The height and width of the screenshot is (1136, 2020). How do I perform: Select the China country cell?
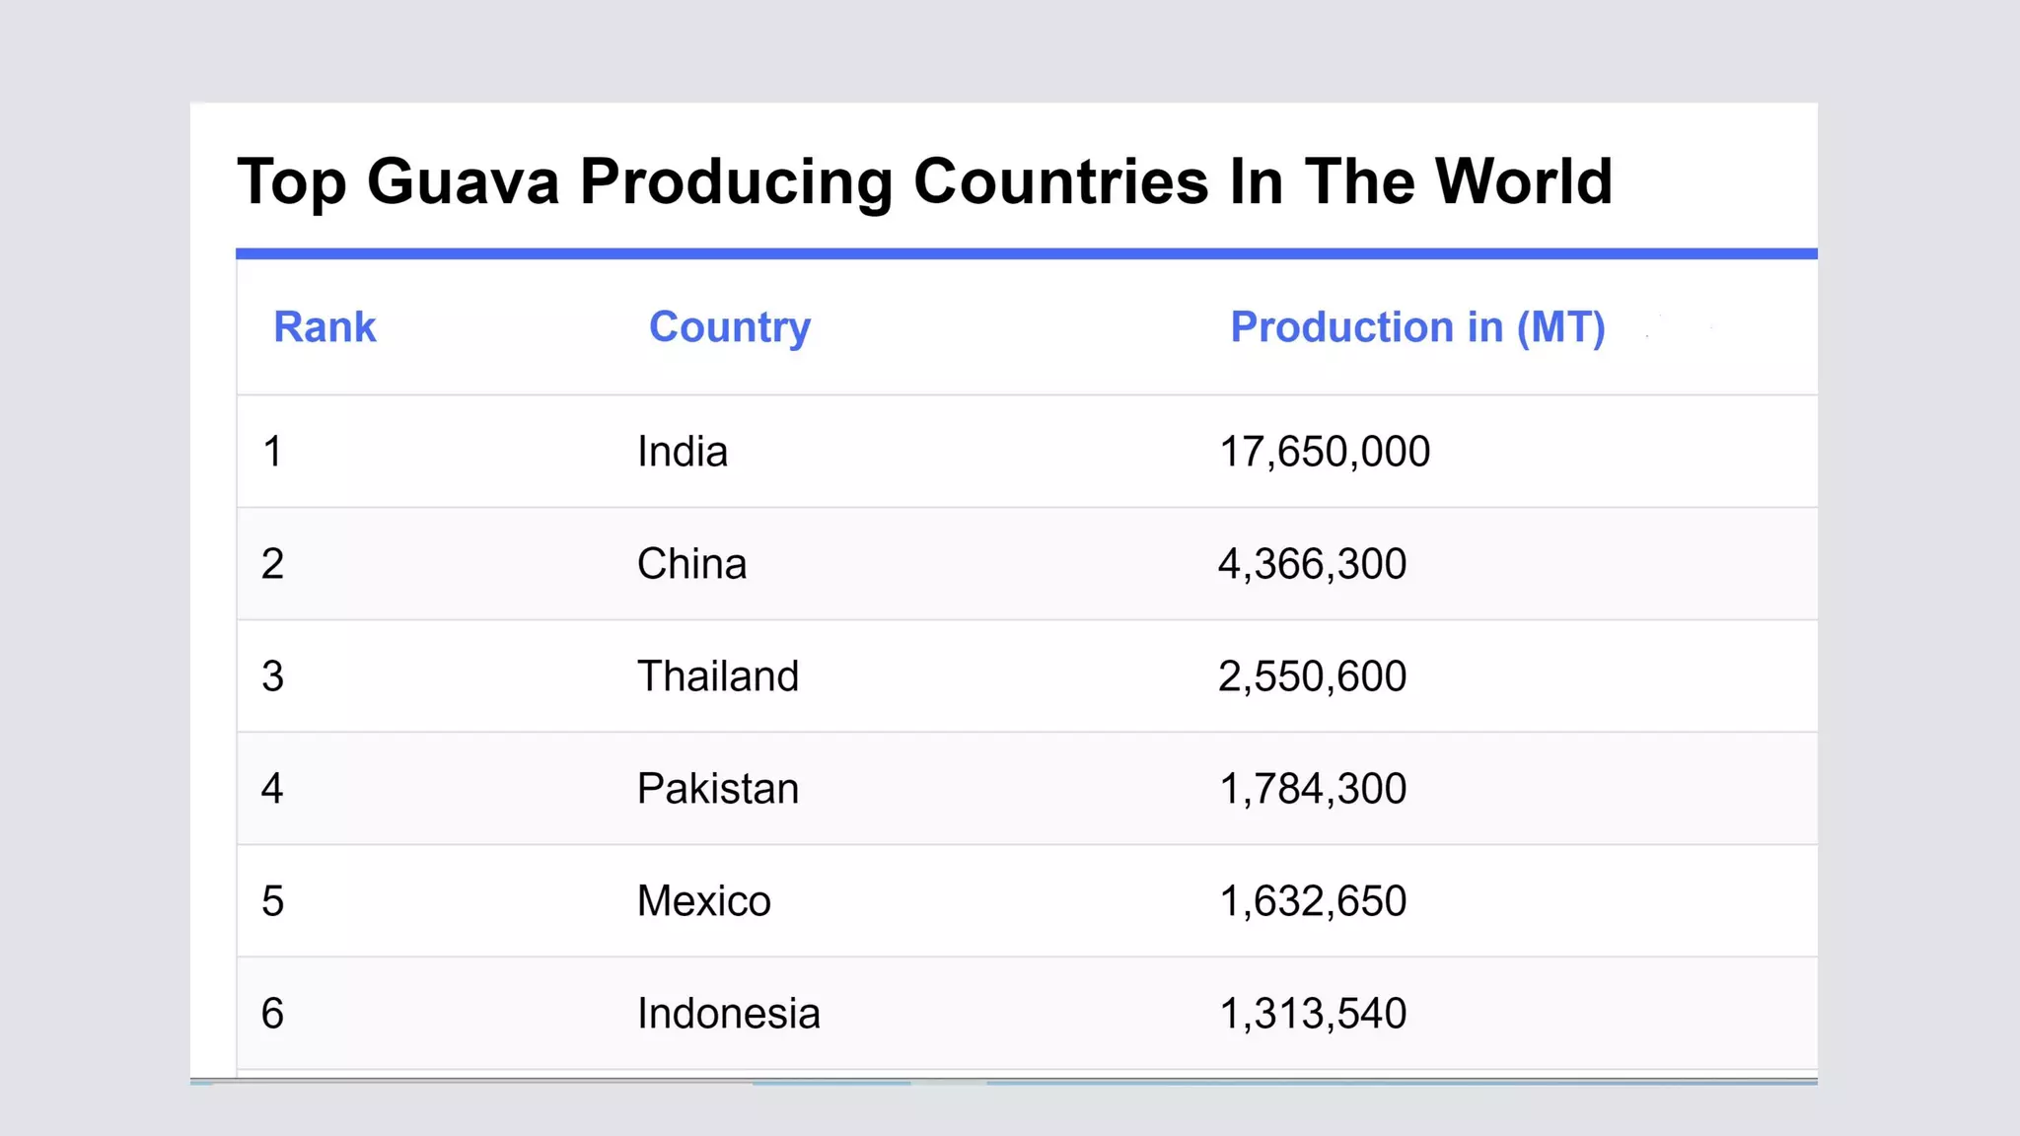pos(691,564)
